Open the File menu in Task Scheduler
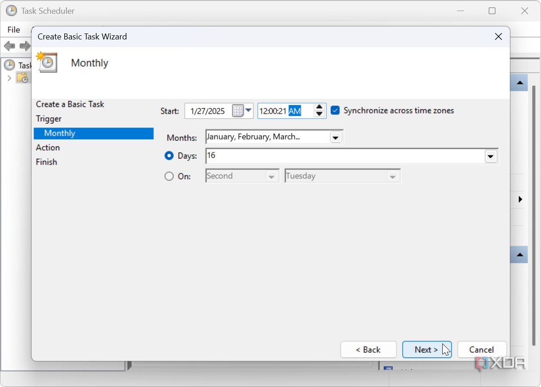 [x=14, y=30]
